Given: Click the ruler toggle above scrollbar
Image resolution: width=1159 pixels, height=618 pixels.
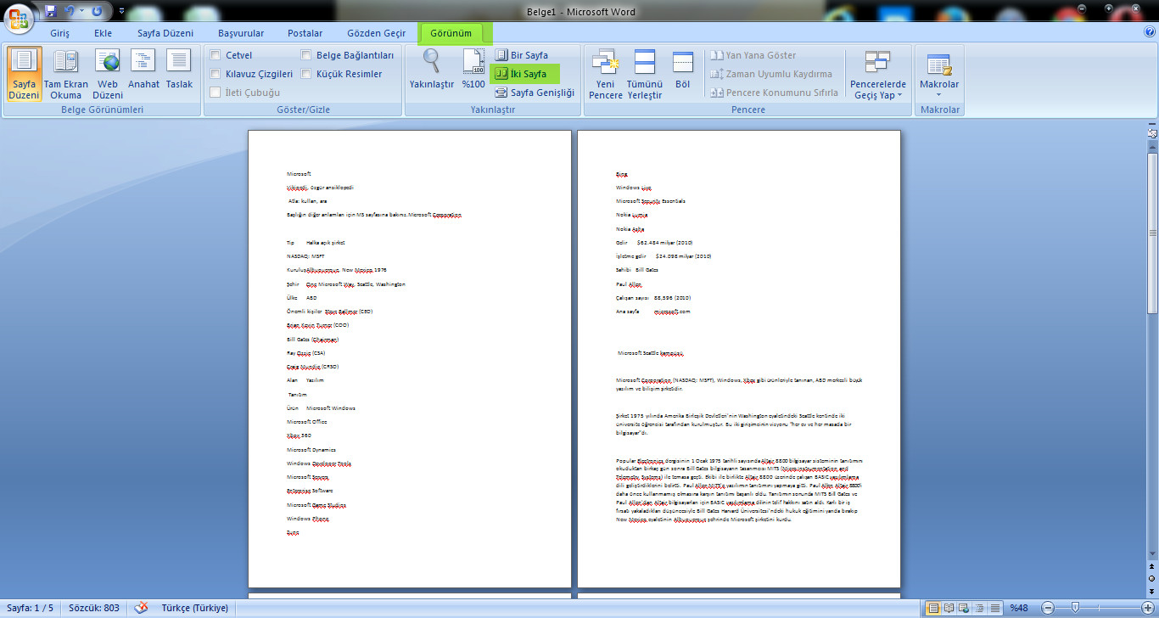Looking at the screenshot, I should 1152,133.
